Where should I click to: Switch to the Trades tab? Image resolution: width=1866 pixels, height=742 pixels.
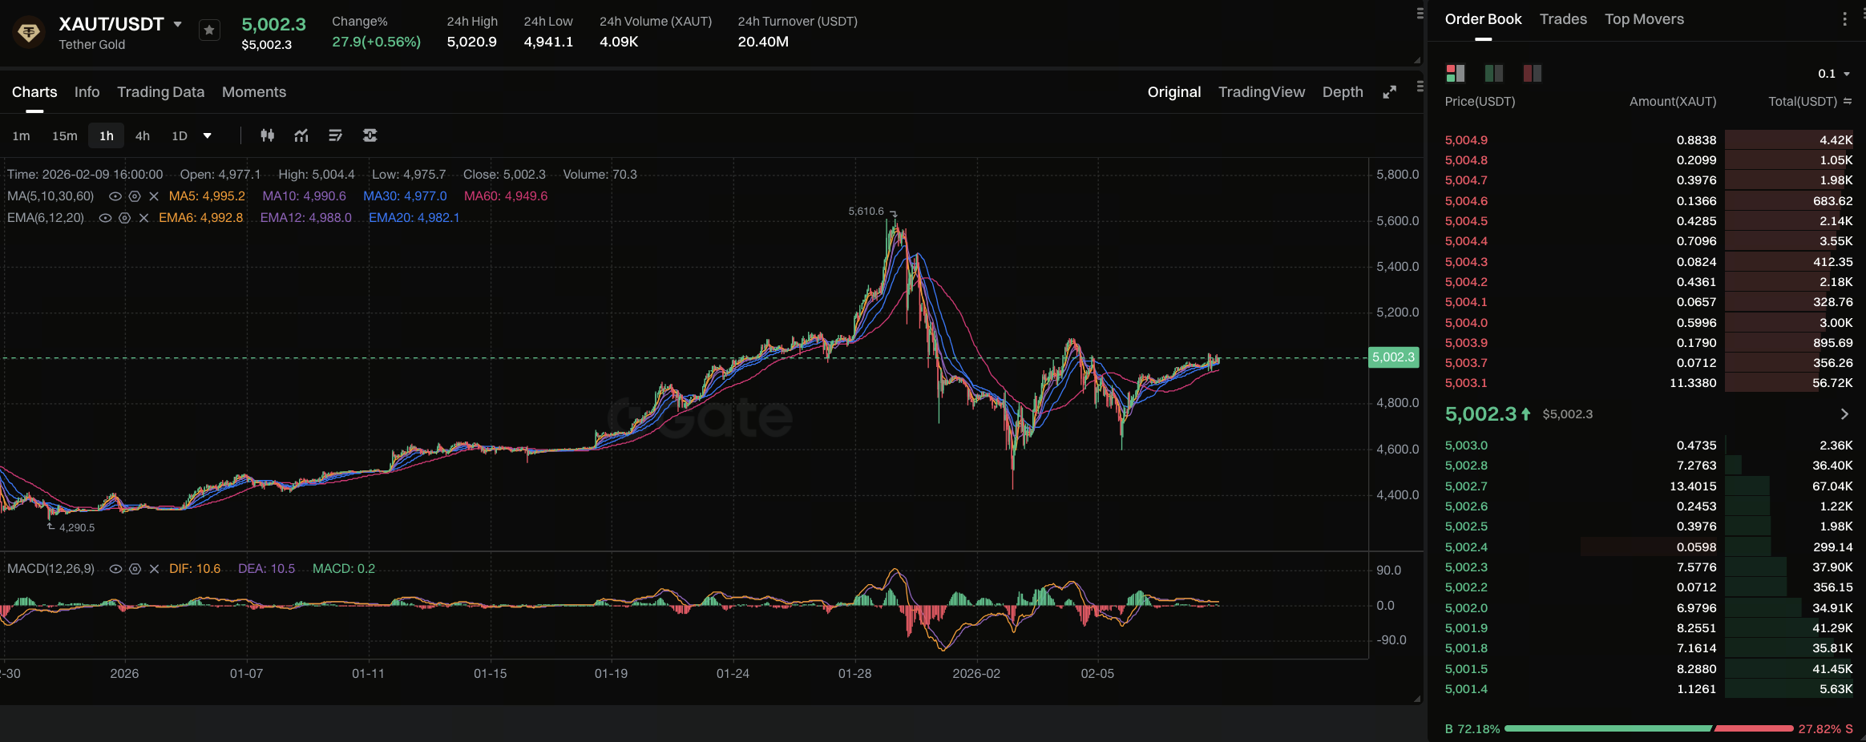click(x=1562, y=18)
